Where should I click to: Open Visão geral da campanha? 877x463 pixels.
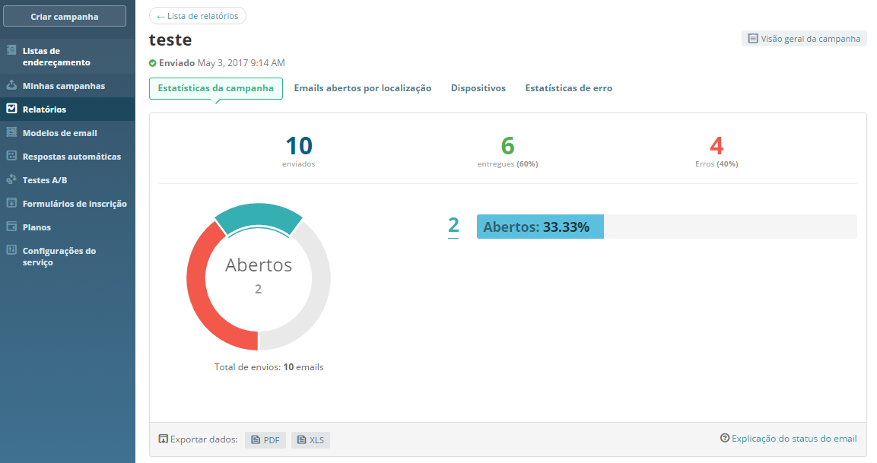coord(804,39)
